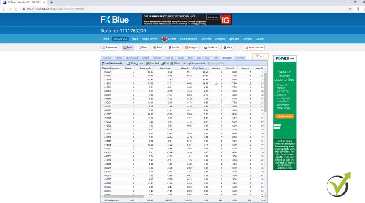
Task: Click Strategy tags in grid toolbar
Action: click(x=135, y=63)
